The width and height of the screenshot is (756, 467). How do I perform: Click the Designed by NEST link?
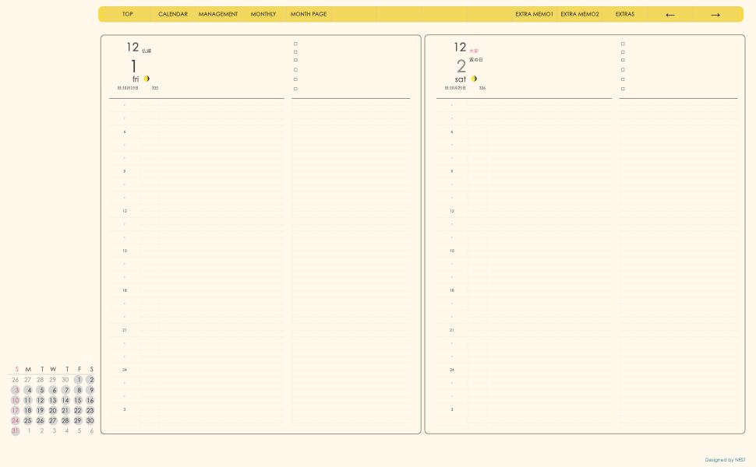pyautogui.click(x=725, y=460)
